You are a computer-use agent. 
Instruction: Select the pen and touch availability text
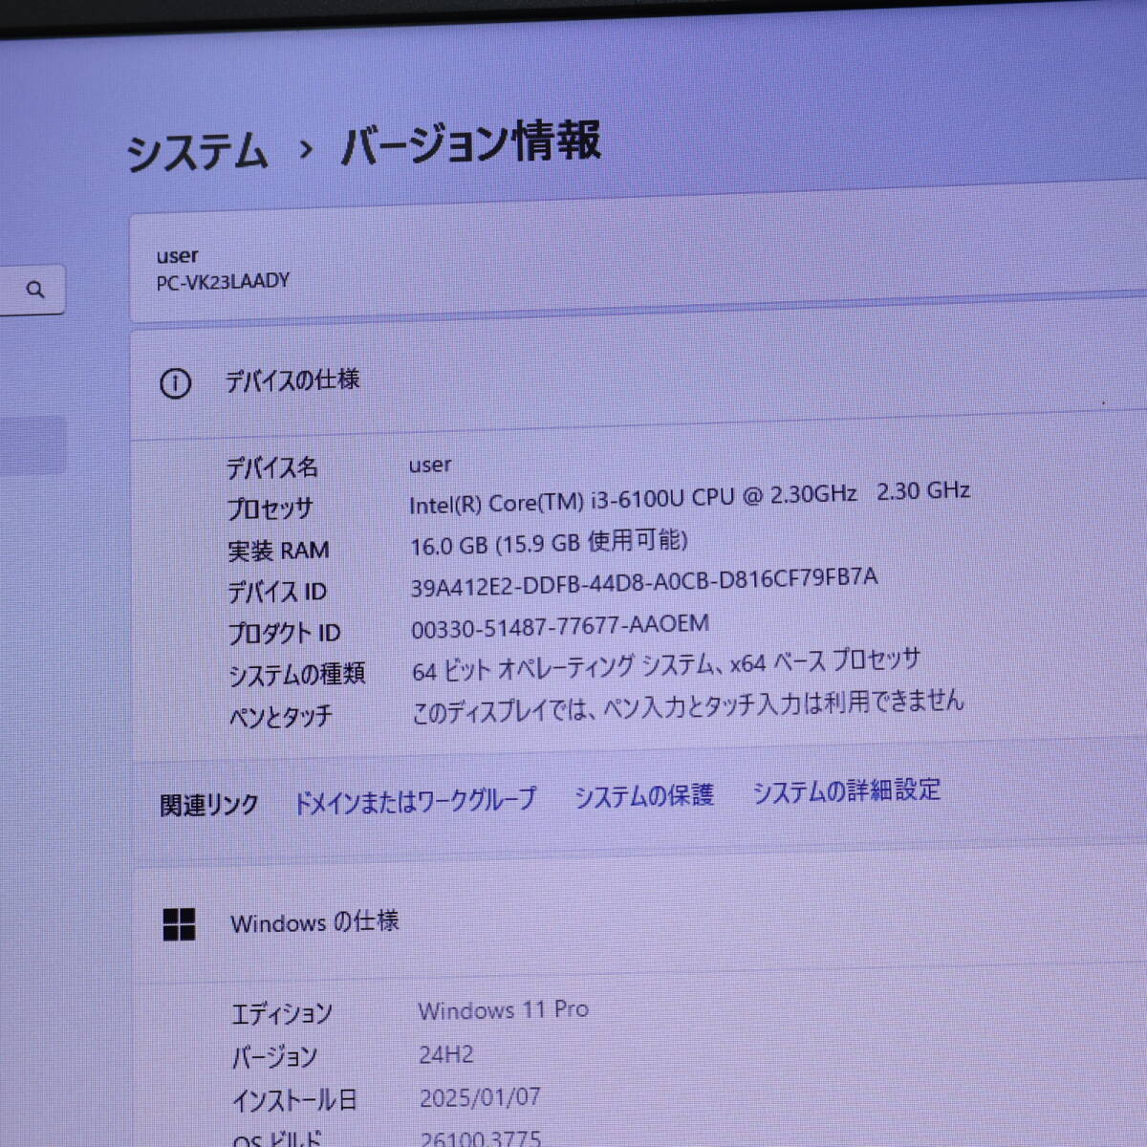(x=688, y=706)
